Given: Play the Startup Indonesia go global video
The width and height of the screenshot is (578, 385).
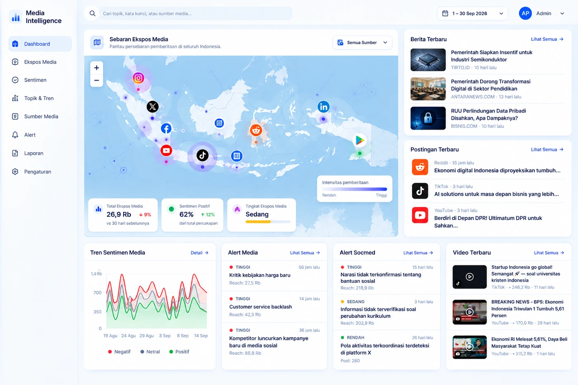Looking at the screenshot, I should point(469,277).
